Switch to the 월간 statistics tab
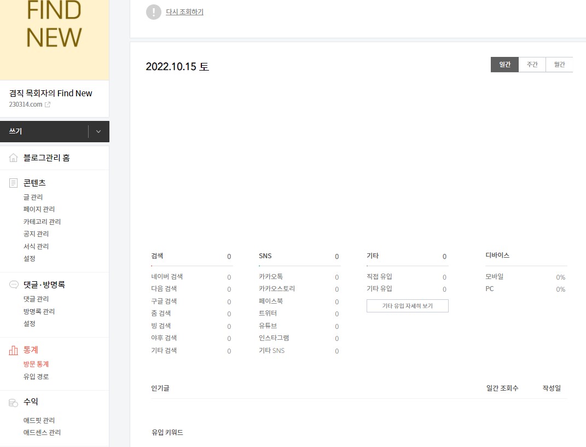 (x=559, y=64)
